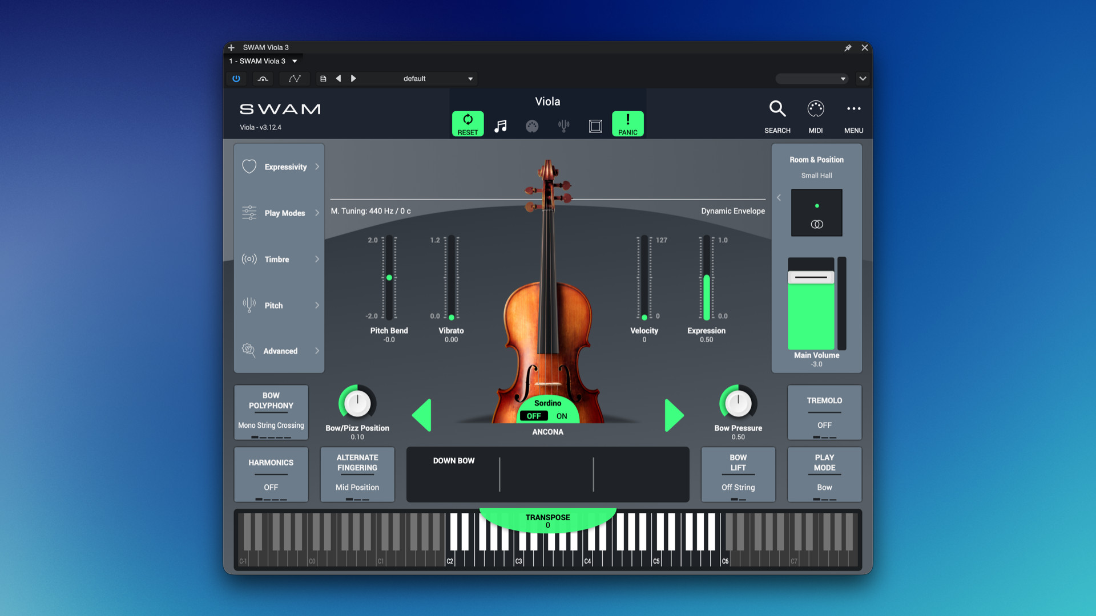Click BOW POLYPHONY button

(271, 412)
